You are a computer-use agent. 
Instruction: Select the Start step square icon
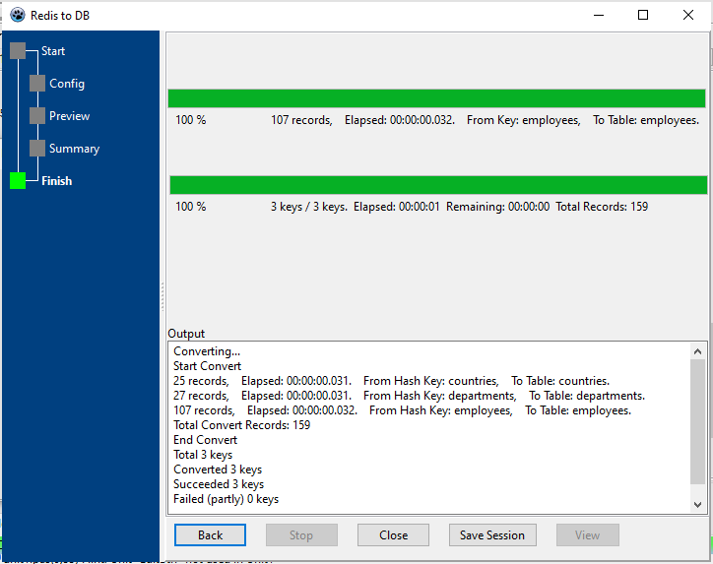click(x=18, y=51)
